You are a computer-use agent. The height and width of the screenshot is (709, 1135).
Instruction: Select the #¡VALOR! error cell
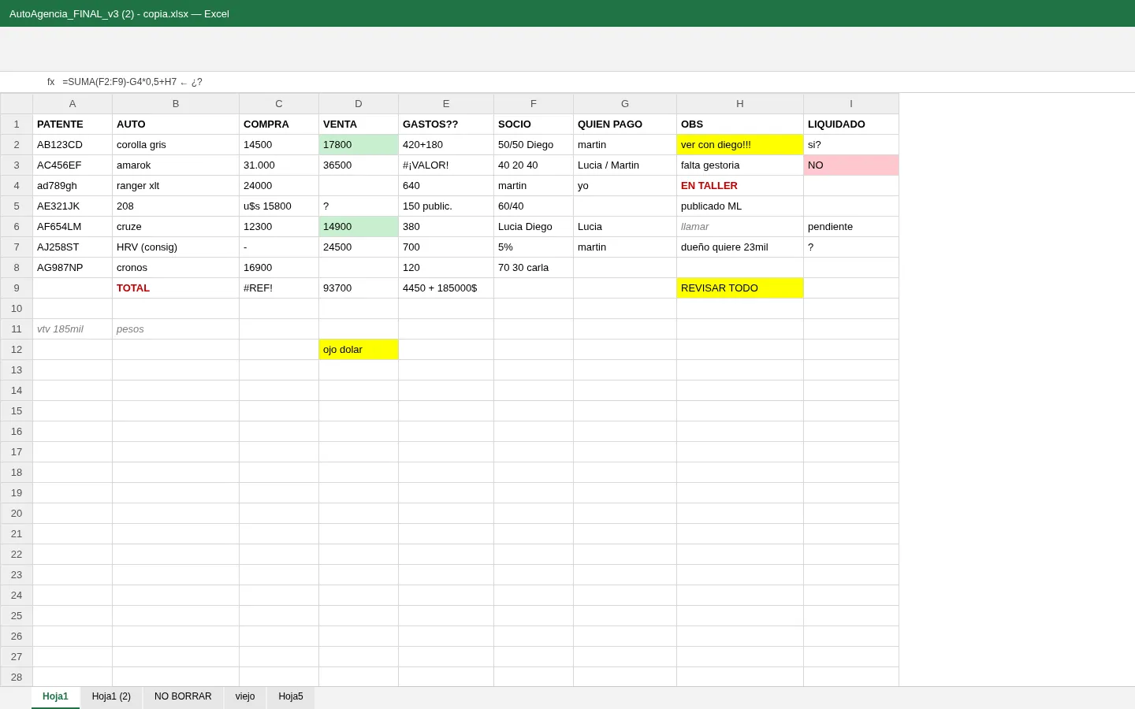click(x=446, y=165)
